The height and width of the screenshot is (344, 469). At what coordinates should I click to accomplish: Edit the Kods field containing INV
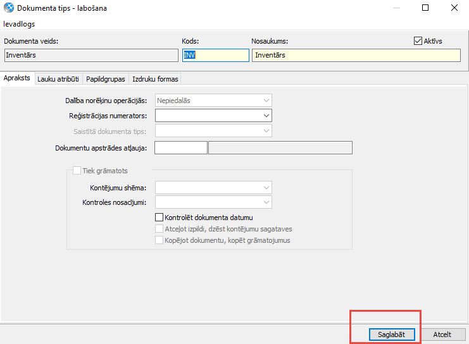(x=216, y=55)
